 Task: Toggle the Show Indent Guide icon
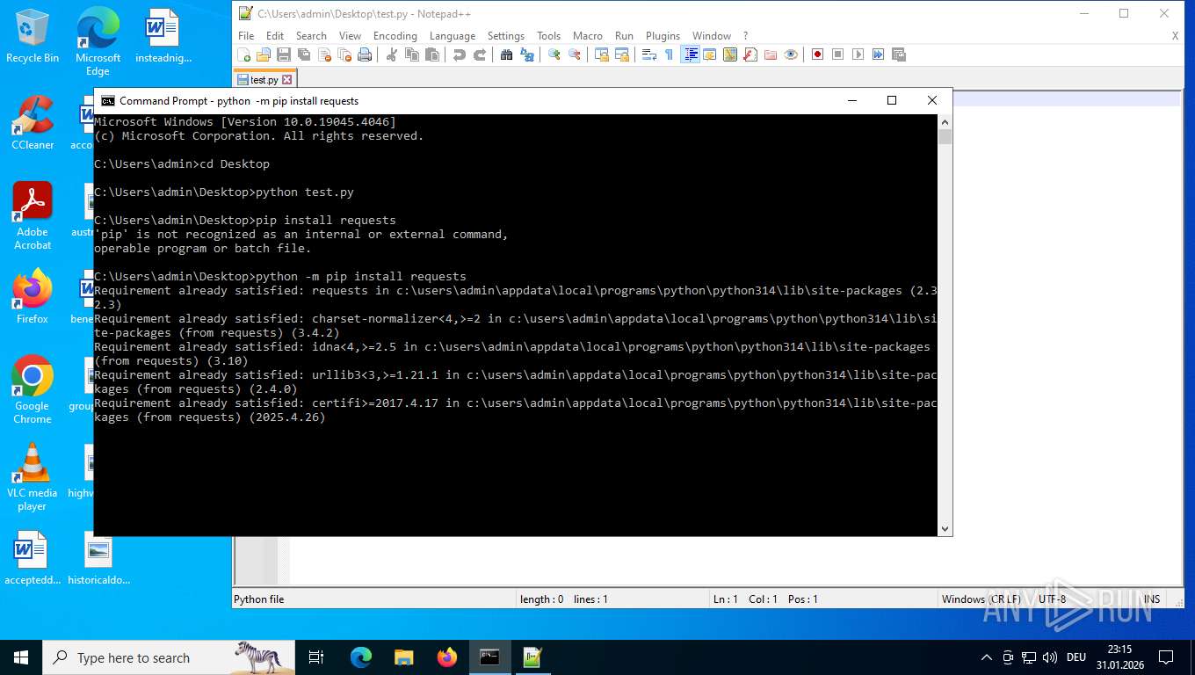click(691, 54)
